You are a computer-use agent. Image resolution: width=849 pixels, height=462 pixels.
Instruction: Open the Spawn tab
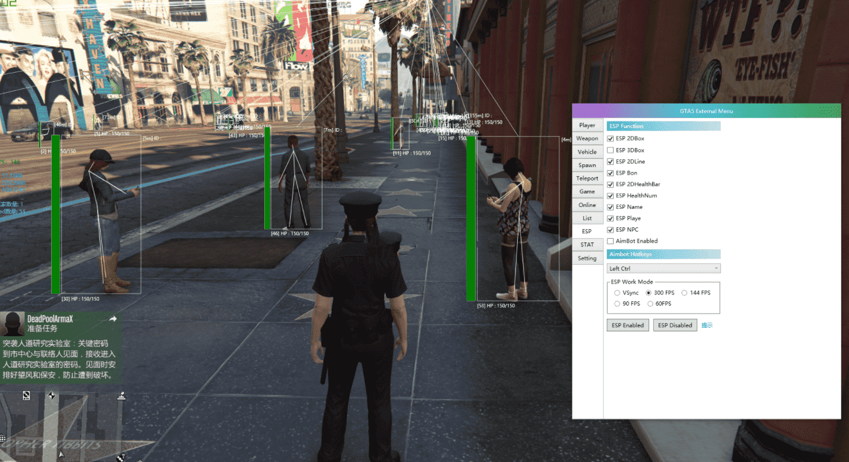tap(587, 165)
